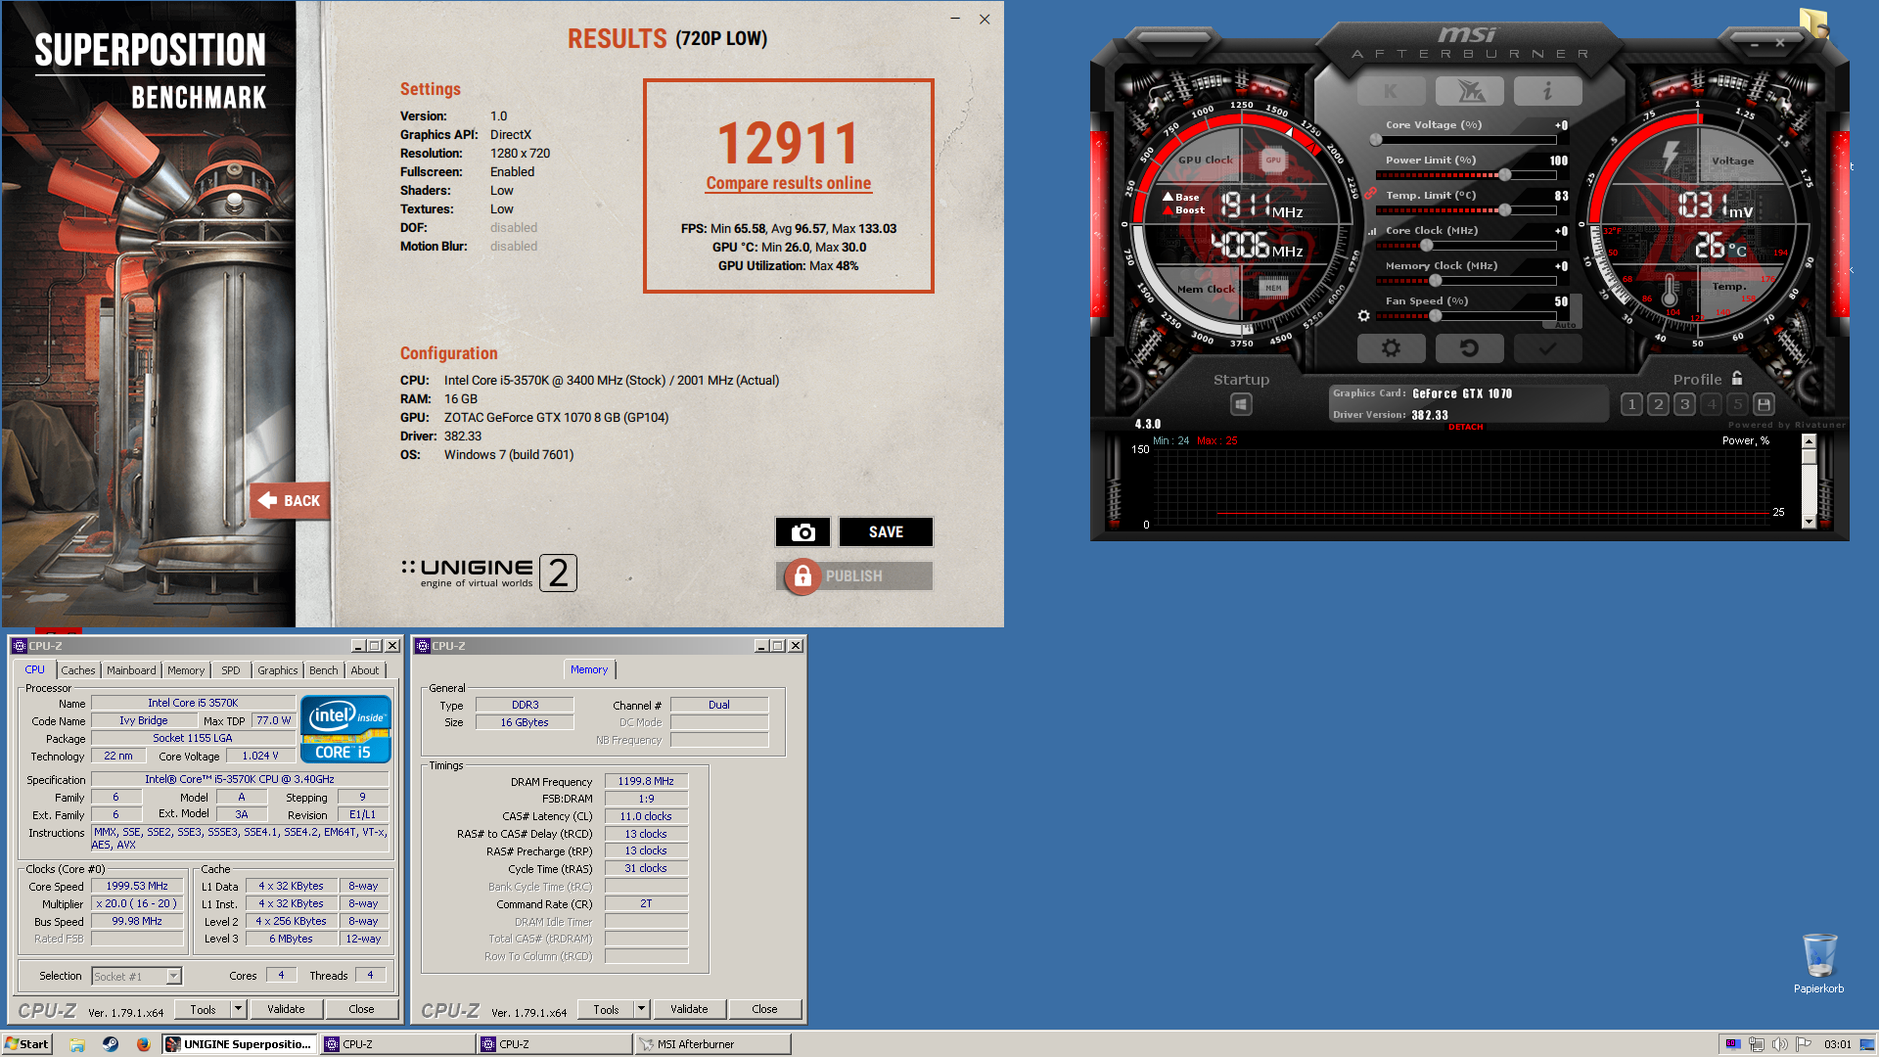Open the Socket #1 selection dropdown
The height and width of the screenshot is (1057, 1879).
173,976
